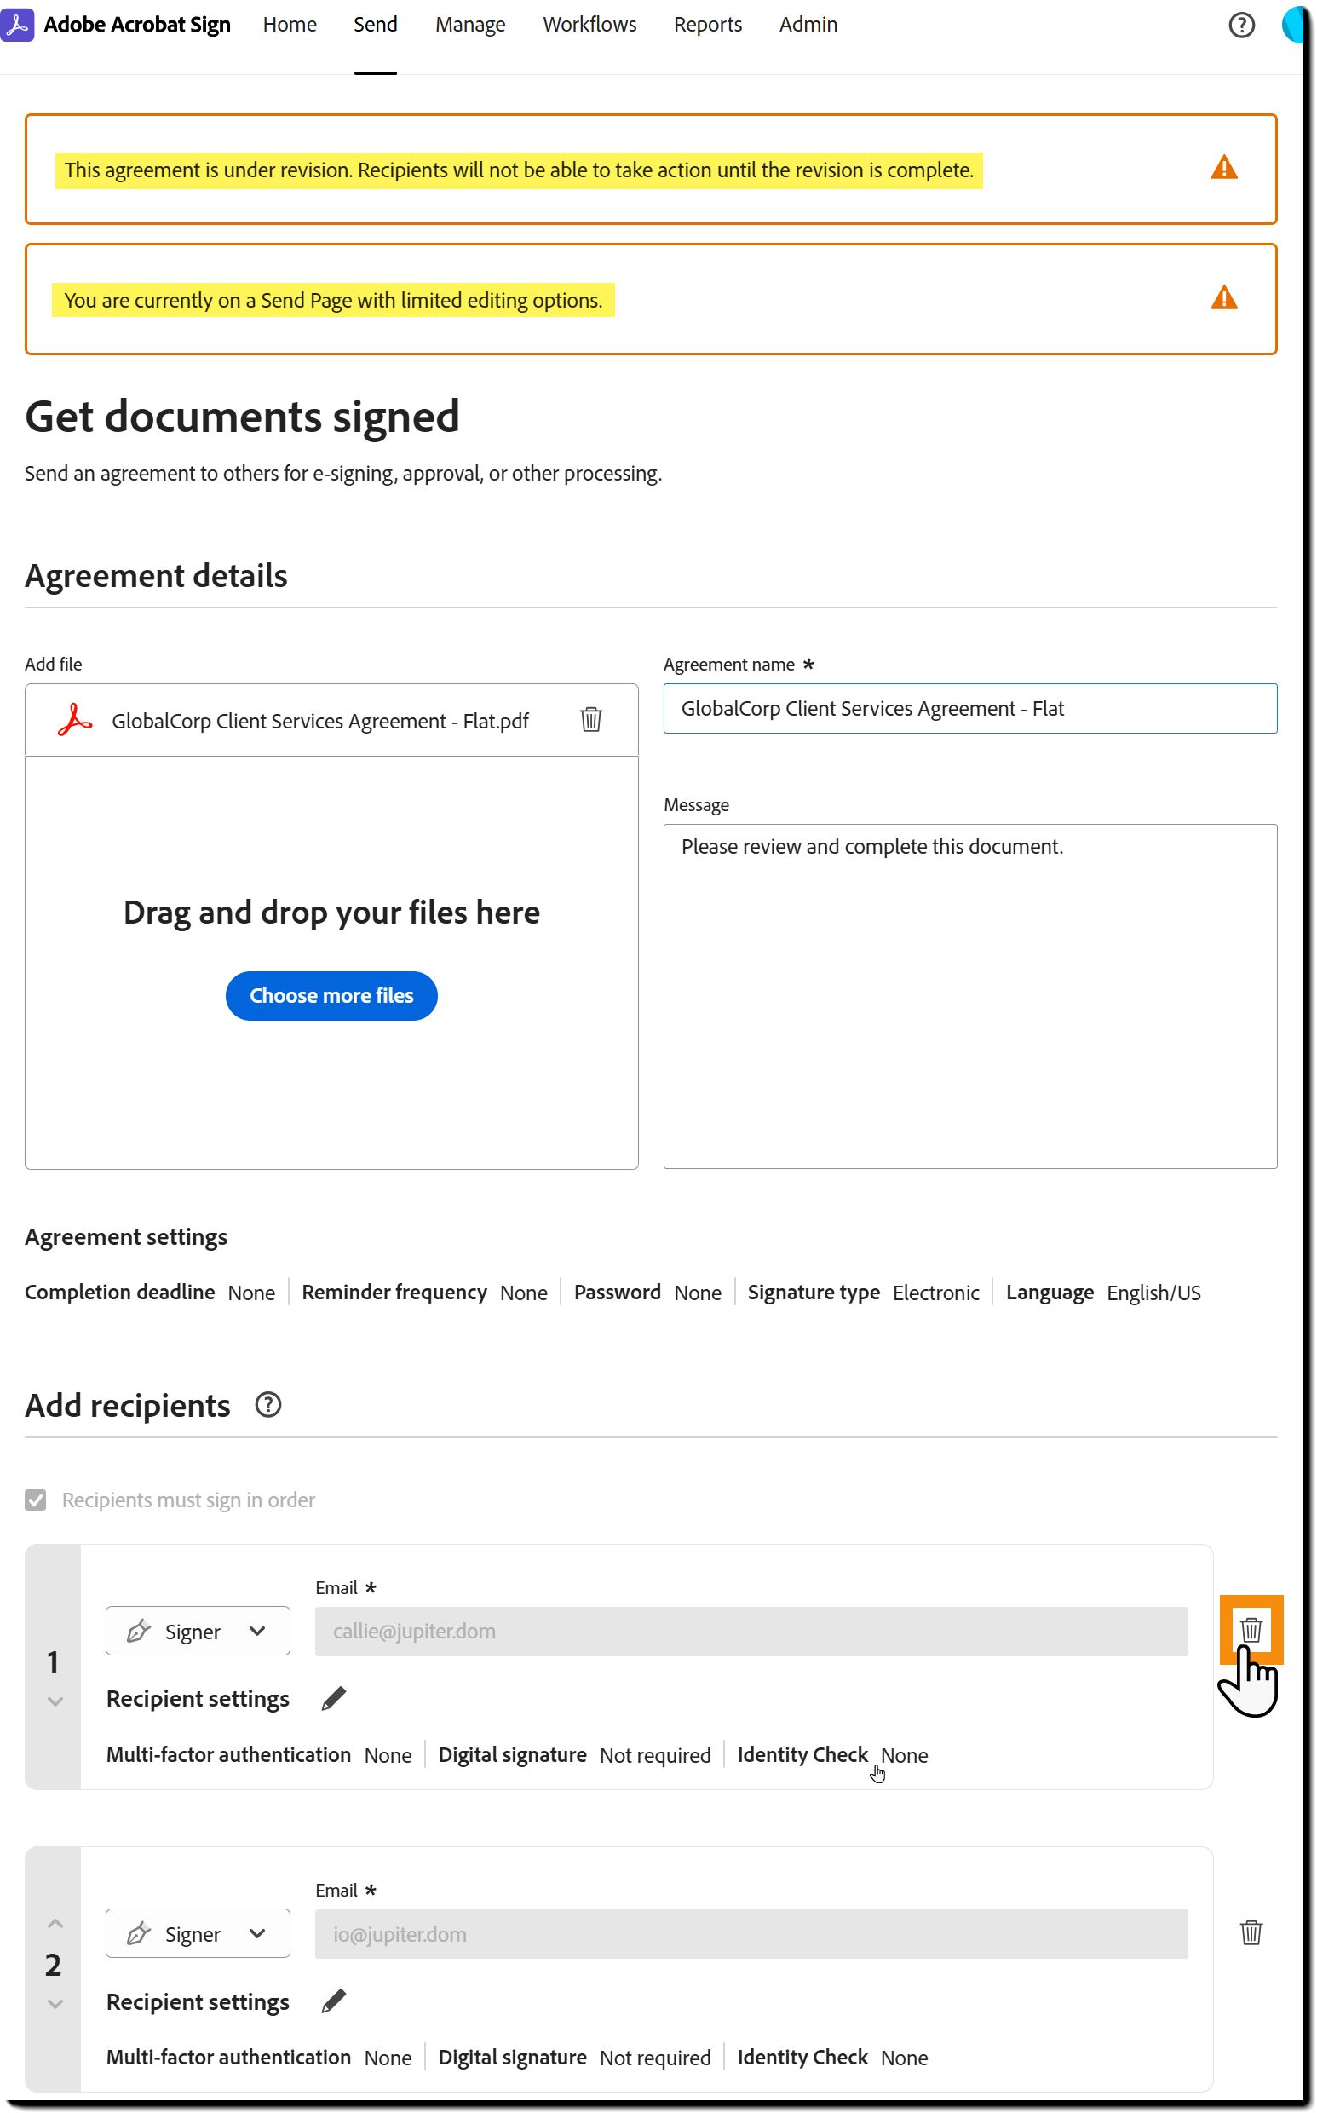Move recipient 2 up with chevron

55,1923
